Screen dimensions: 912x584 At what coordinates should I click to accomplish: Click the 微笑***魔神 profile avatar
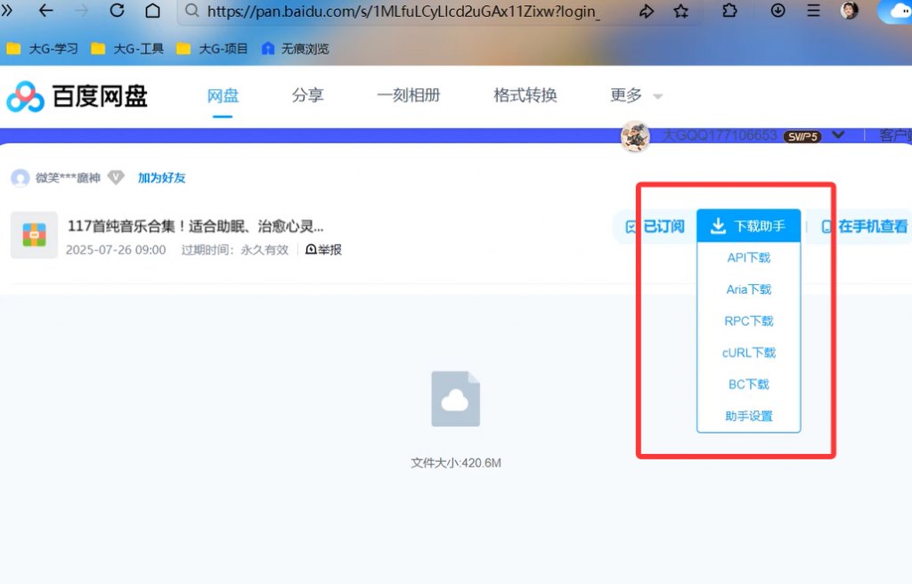click(20, 177)
